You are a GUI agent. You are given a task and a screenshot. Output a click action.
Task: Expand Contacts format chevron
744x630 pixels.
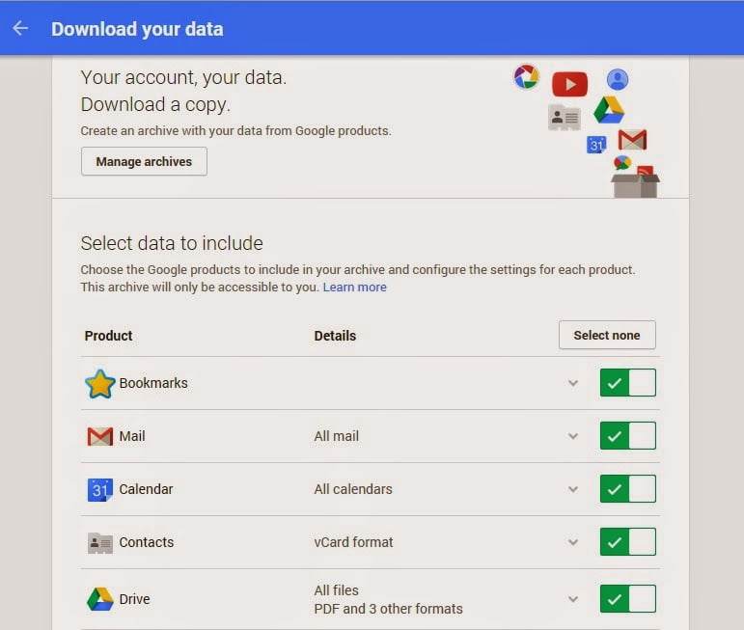click(x=573, y=542)
